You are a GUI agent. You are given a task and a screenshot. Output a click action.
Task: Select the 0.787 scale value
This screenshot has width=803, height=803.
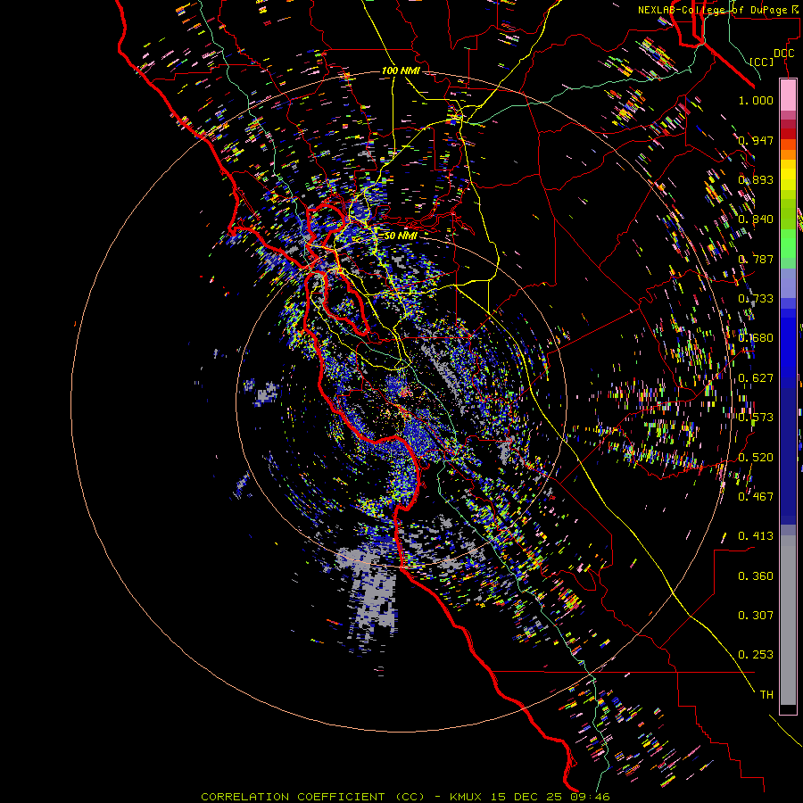coord(756,259)
